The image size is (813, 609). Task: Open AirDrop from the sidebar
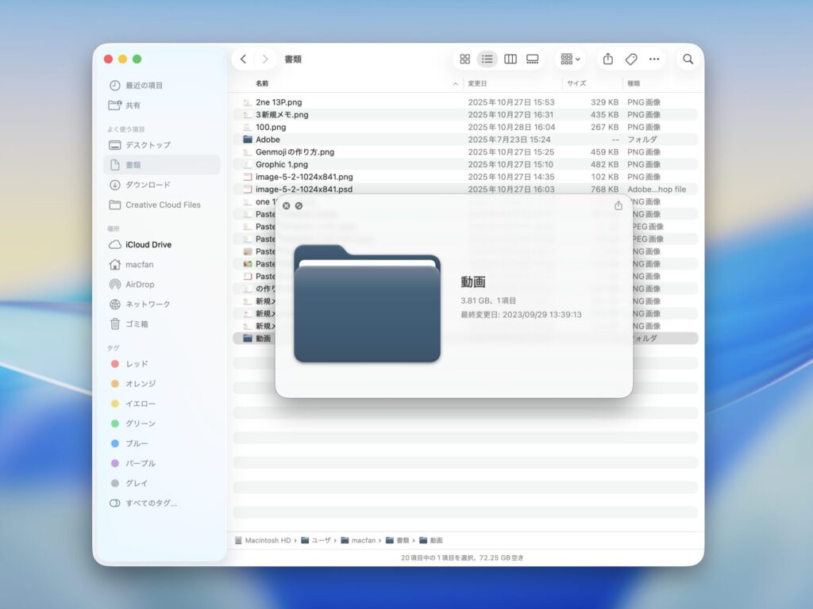(144, 284)
